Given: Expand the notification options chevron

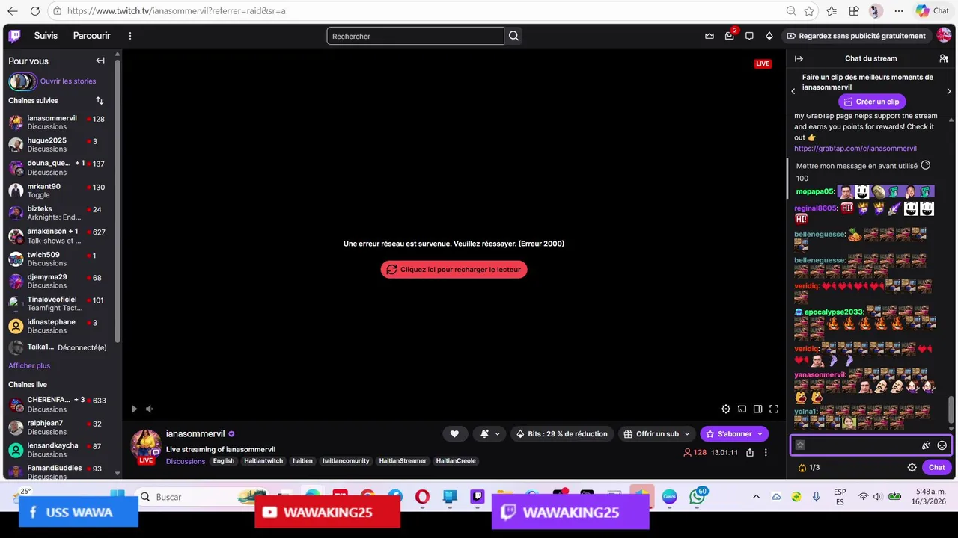Looking at the screenshot, I should (x=497, y=434).
